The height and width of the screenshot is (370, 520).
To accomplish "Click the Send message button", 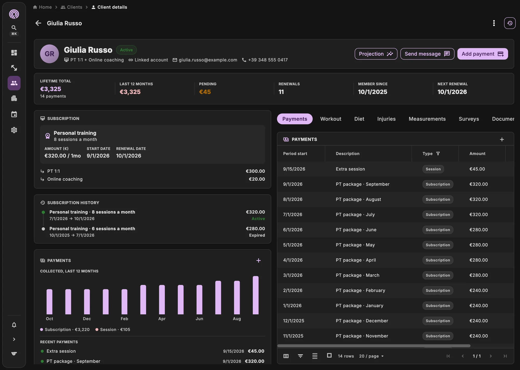I will click(427, 54).
